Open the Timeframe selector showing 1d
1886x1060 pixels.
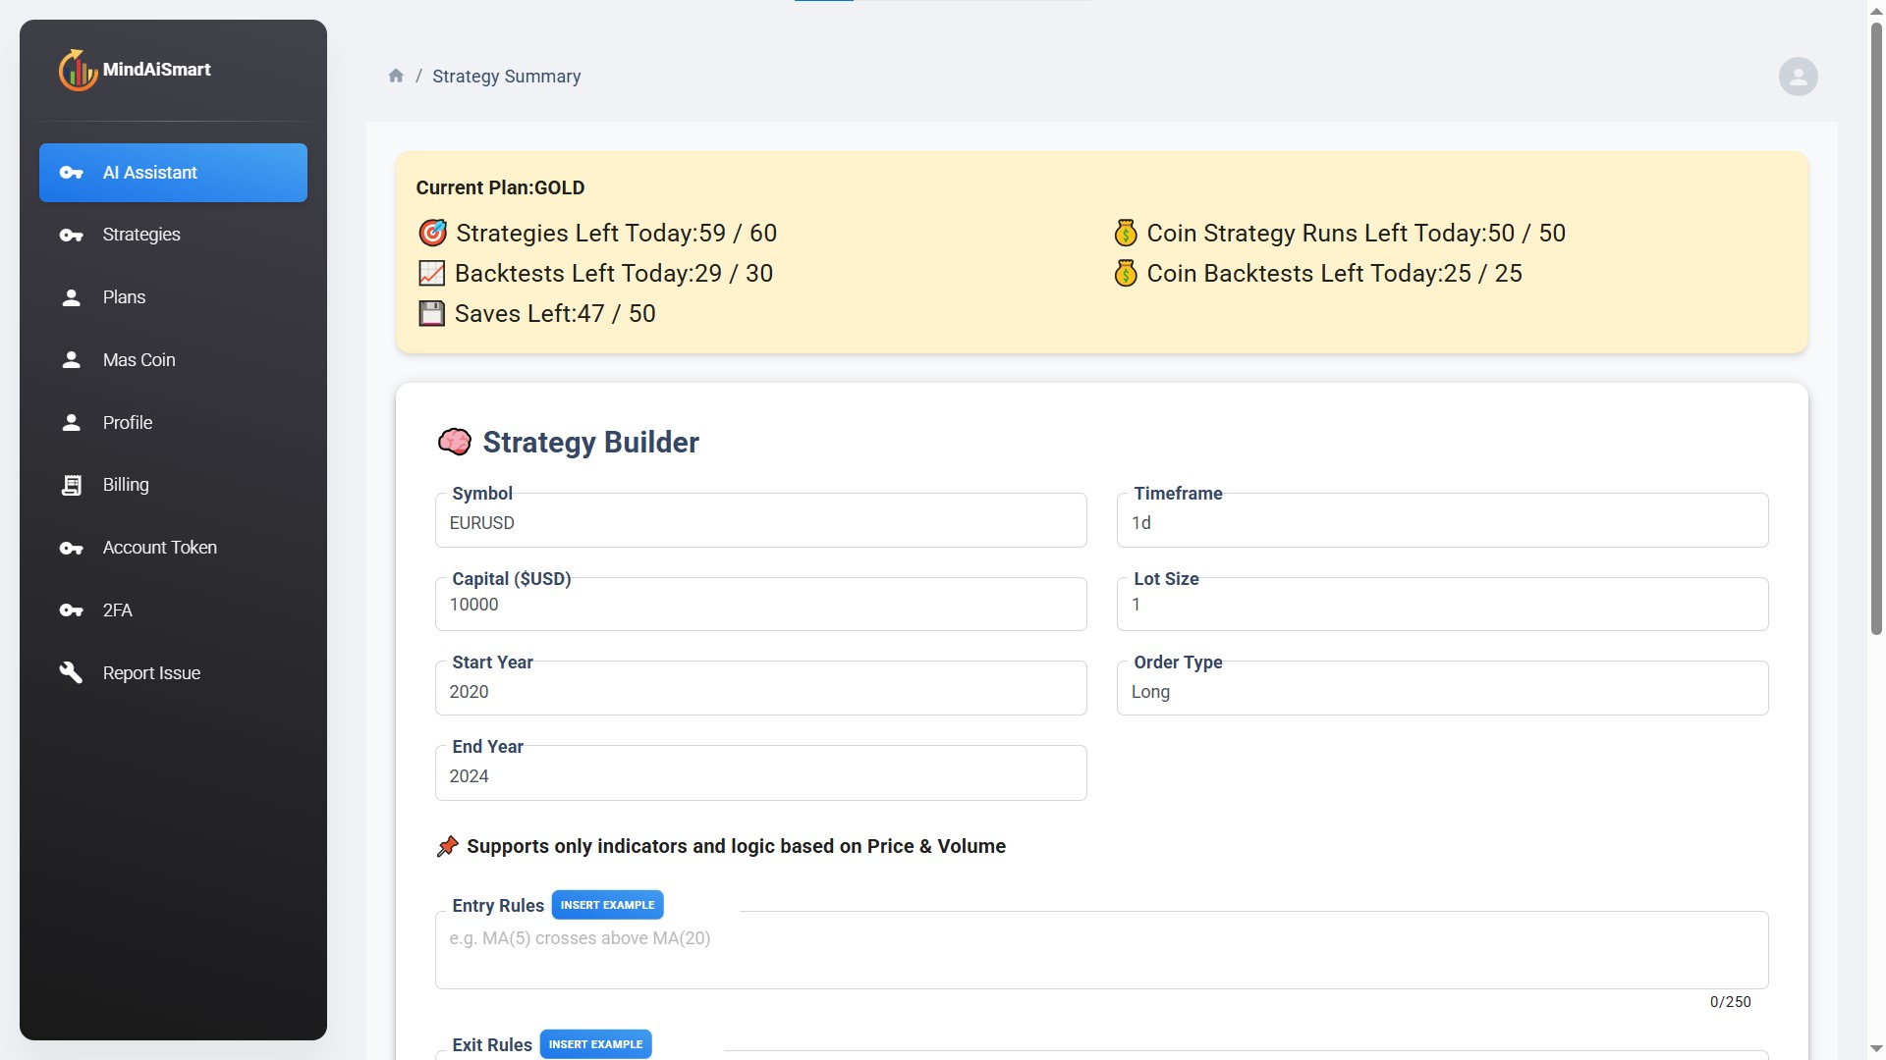tap(1441, 521)
